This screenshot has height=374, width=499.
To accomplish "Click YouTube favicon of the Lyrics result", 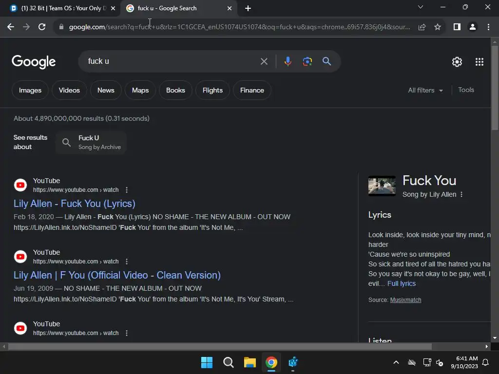I will pyautogui.click(x=20, y=185).
